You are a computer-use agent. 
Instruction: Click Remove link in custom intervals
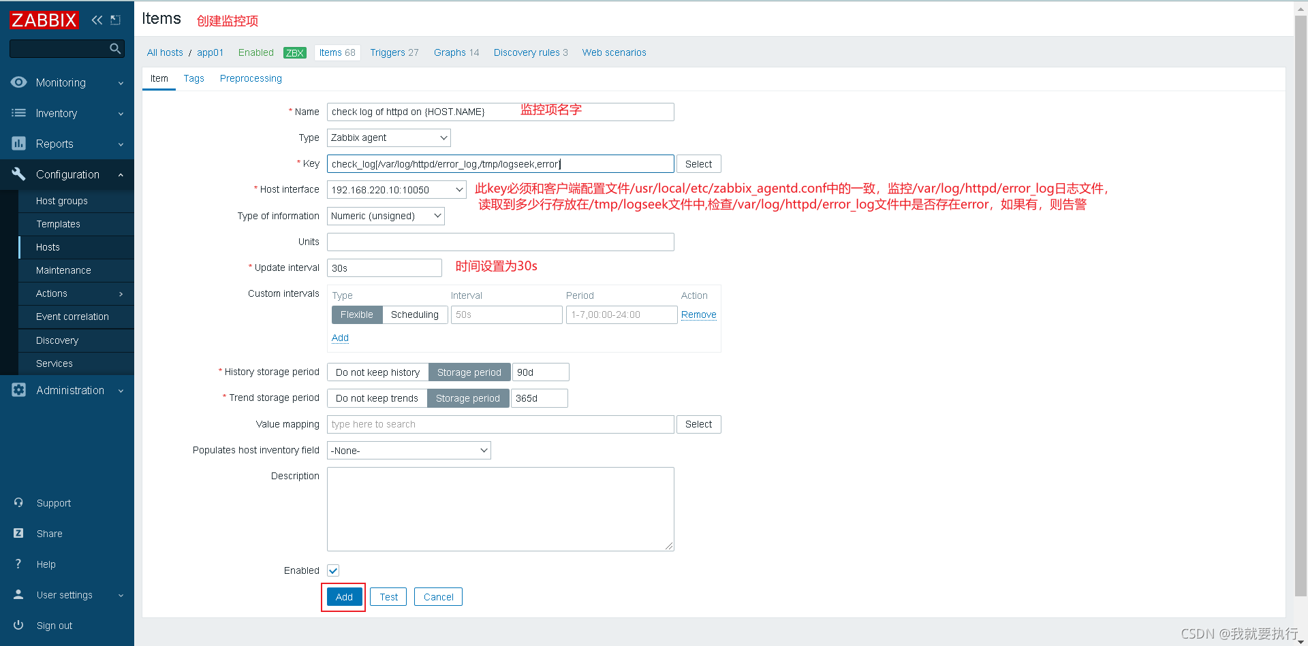pyautogui.click(x=699, y=314)
